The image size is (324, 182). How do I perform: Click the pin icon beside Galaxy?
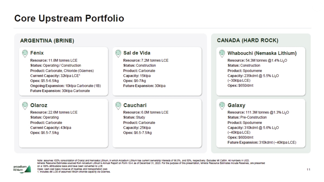tap(222, 105)
